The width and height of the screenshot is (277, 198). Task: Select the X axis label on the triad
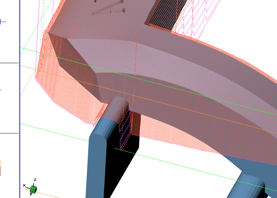[24, 185]
